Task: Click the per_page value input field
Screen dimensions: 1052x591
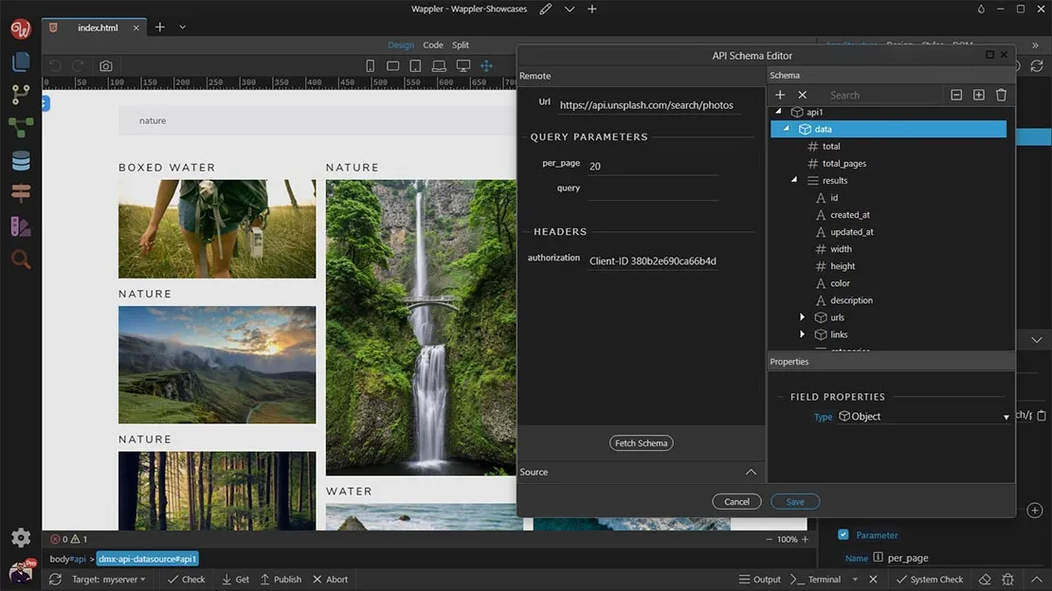Action: point(652,166)
